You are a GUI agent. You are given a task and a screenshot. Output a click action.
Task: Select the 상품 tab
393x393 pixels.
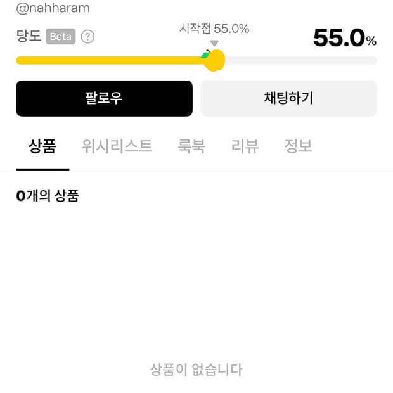42,147
